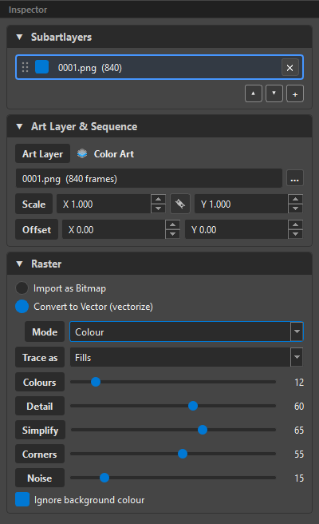Select the 0001.png (840) subartlayer row

point(159,68)
